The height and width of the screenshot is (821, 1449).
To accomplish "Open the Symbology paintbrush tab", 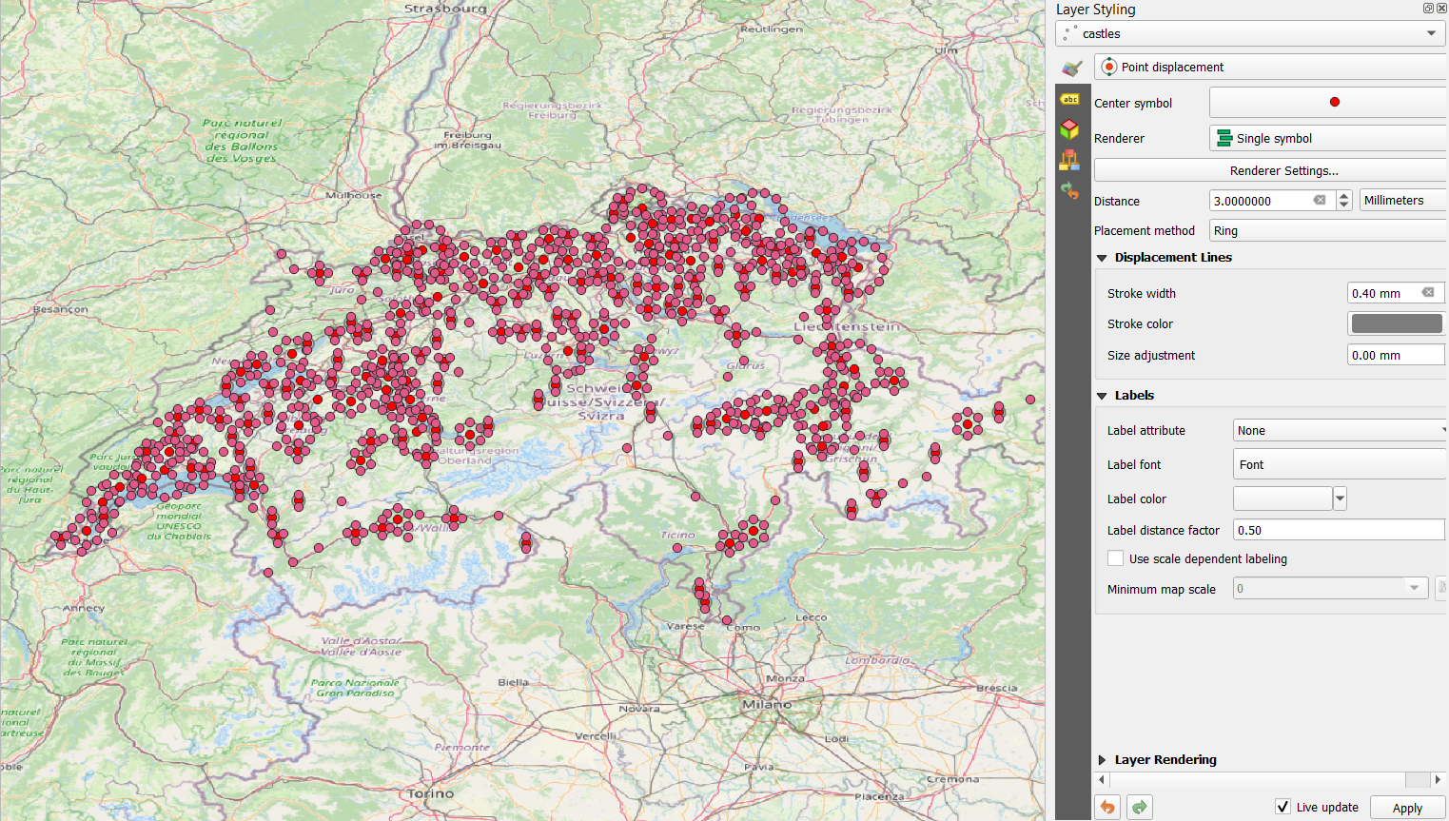I will tap(1072, 68).
